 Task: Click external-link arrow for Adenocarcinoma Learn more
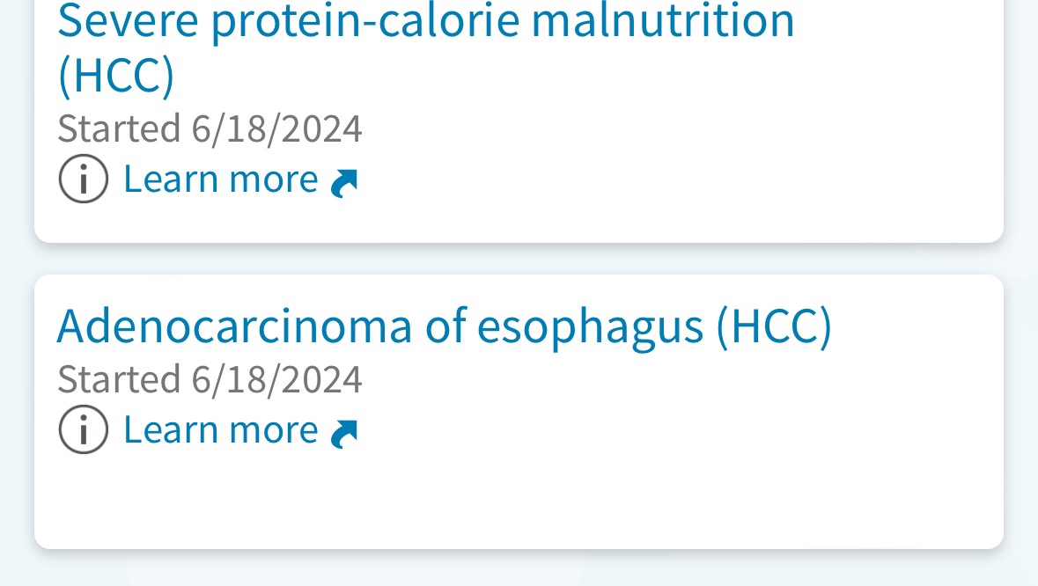coord(344,433)
